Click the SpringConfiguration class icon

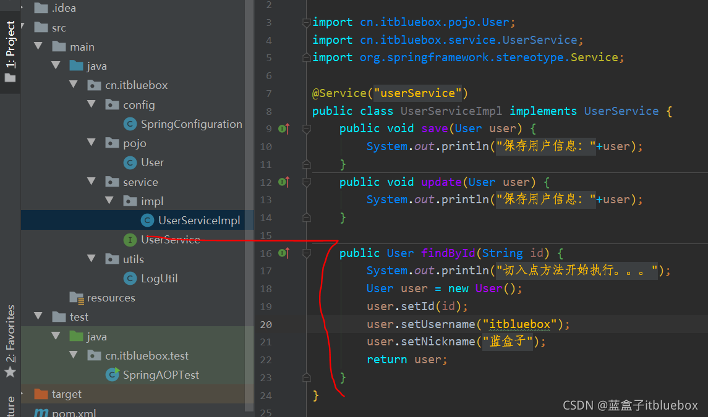coord(130,124)
